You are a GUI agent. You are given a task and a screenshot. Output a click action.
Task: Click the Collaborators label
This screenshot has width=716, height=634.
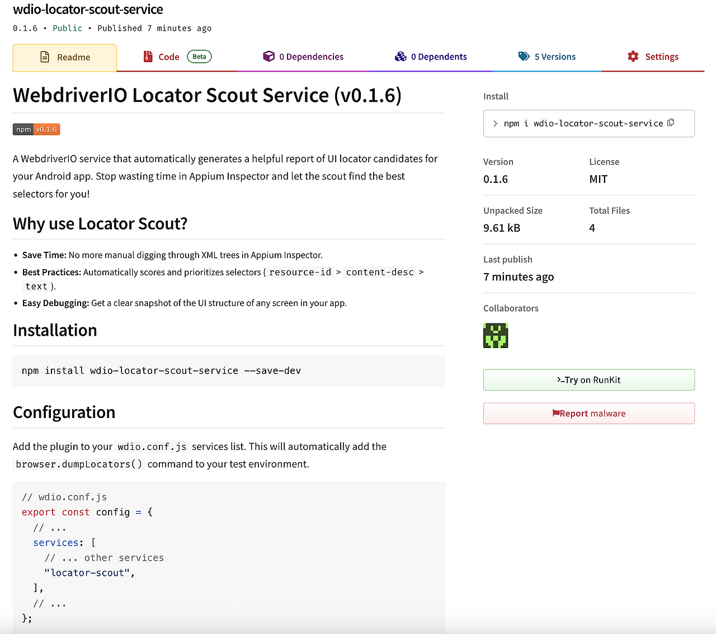(x=511, y=308)
